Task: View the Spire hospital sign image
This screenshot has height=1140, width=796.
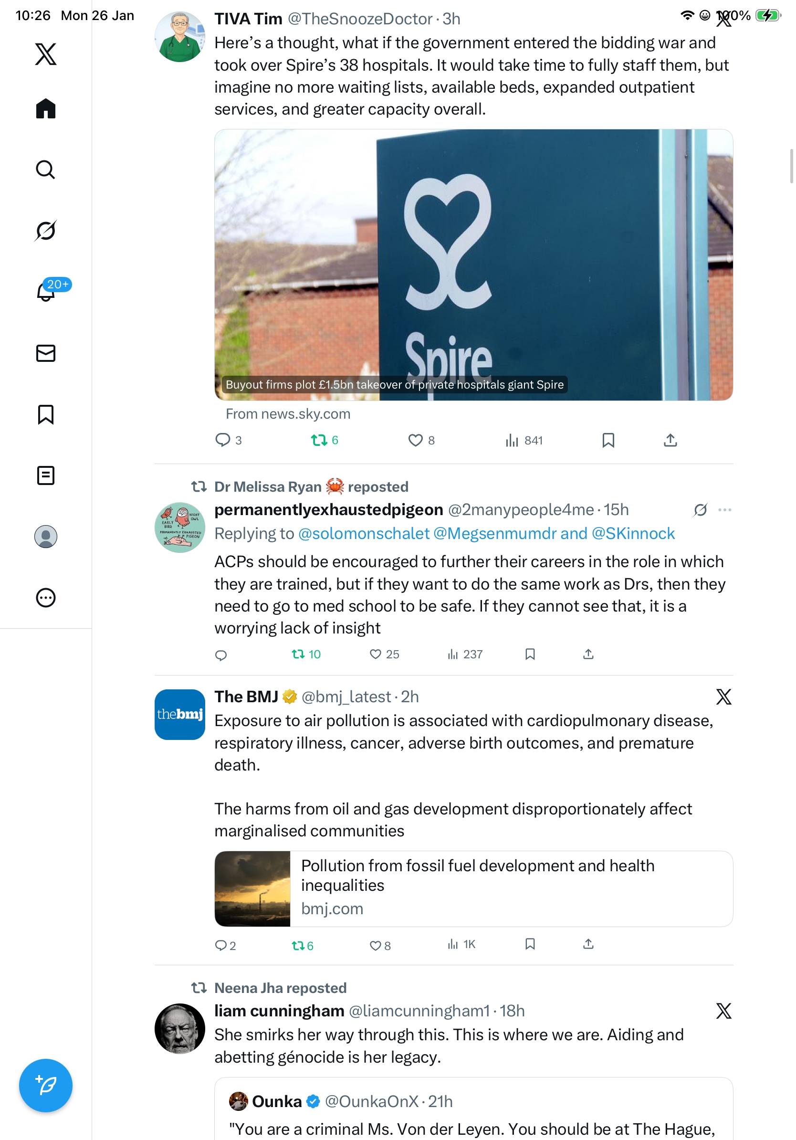Action: click(473, 264)
